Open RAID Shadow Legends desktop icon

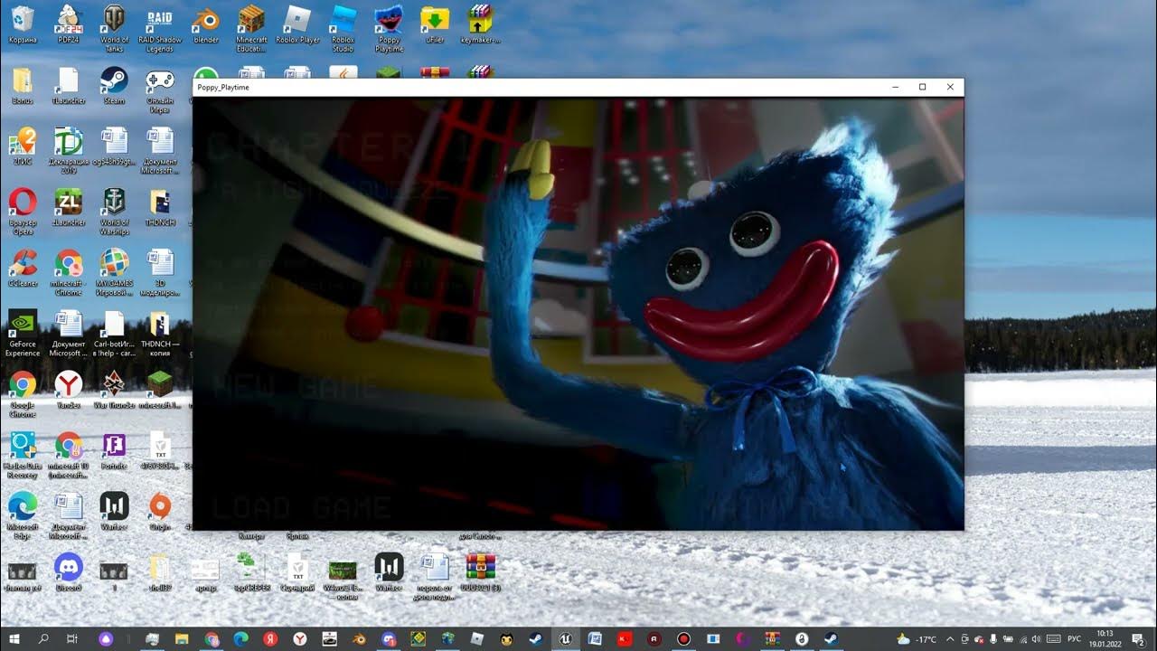(x=160, y=28)
